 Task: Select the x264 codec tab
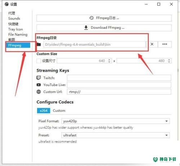pyautogui.click(x=44, y=111)
